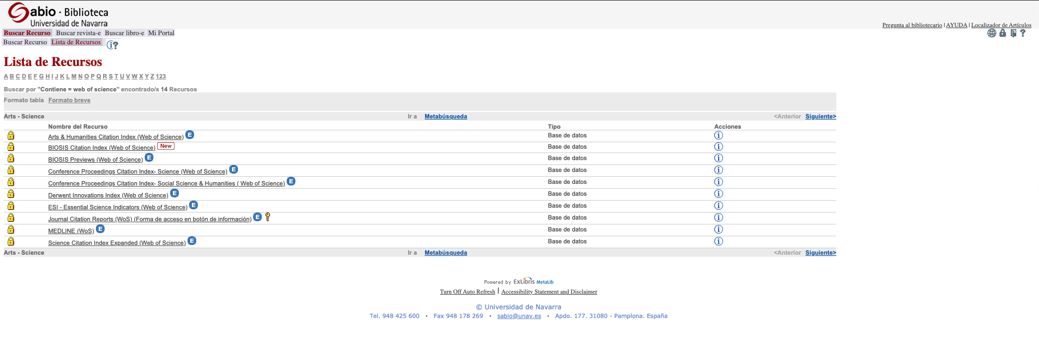
Task: Select Buscar libro-e tab
Action: (x=124, y=33)
